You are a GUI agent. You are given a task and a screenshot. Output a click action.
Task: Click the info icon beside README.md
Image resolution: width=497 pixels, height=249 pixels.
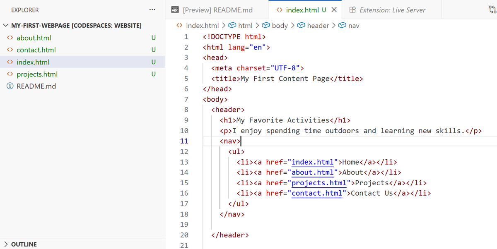10,86
